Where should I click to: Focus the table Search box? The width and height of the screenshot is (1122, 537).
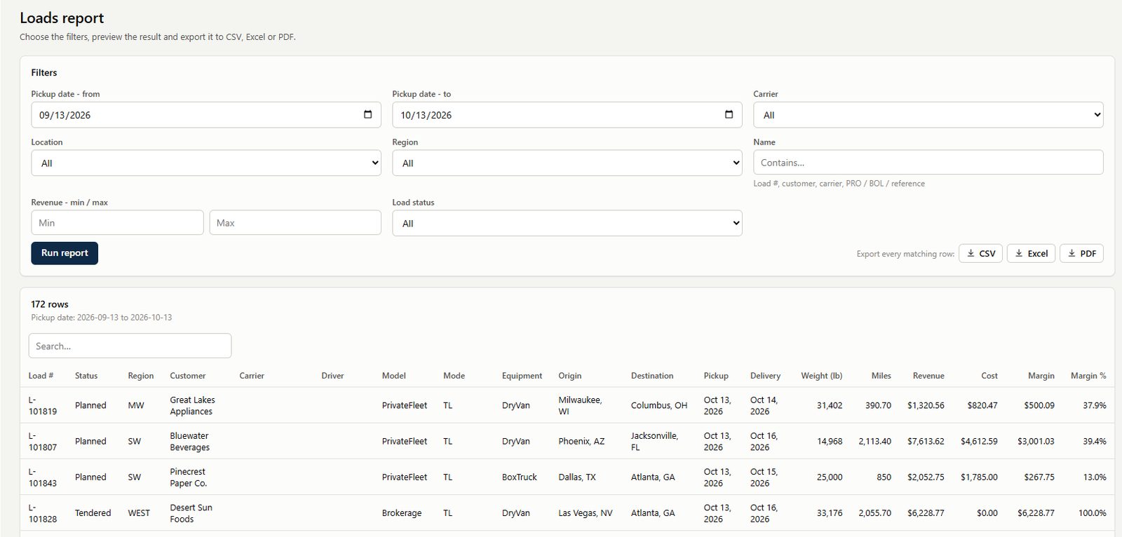(x=130, y=346)
